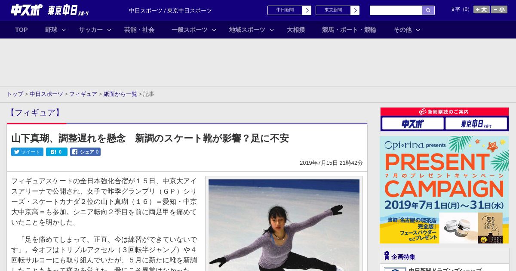
Task: Expand the その他 dropdown chevron
Action: coord(418,30)
